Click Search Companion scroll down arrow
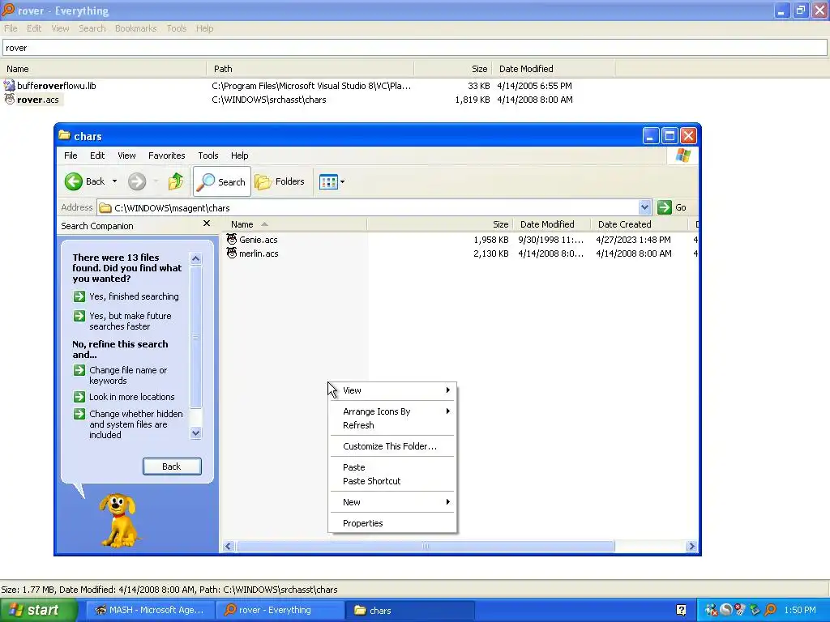The image size is (830, 622). pos(196,433)
